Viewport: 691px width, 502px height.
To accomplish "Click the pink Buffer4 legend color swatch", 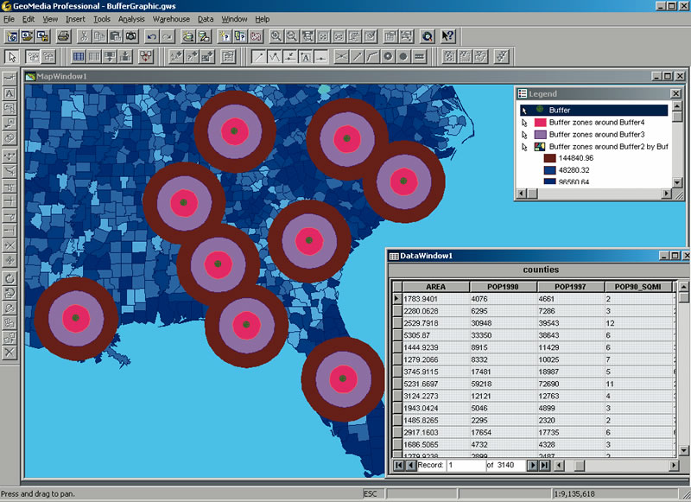I will tap(540, 123).
